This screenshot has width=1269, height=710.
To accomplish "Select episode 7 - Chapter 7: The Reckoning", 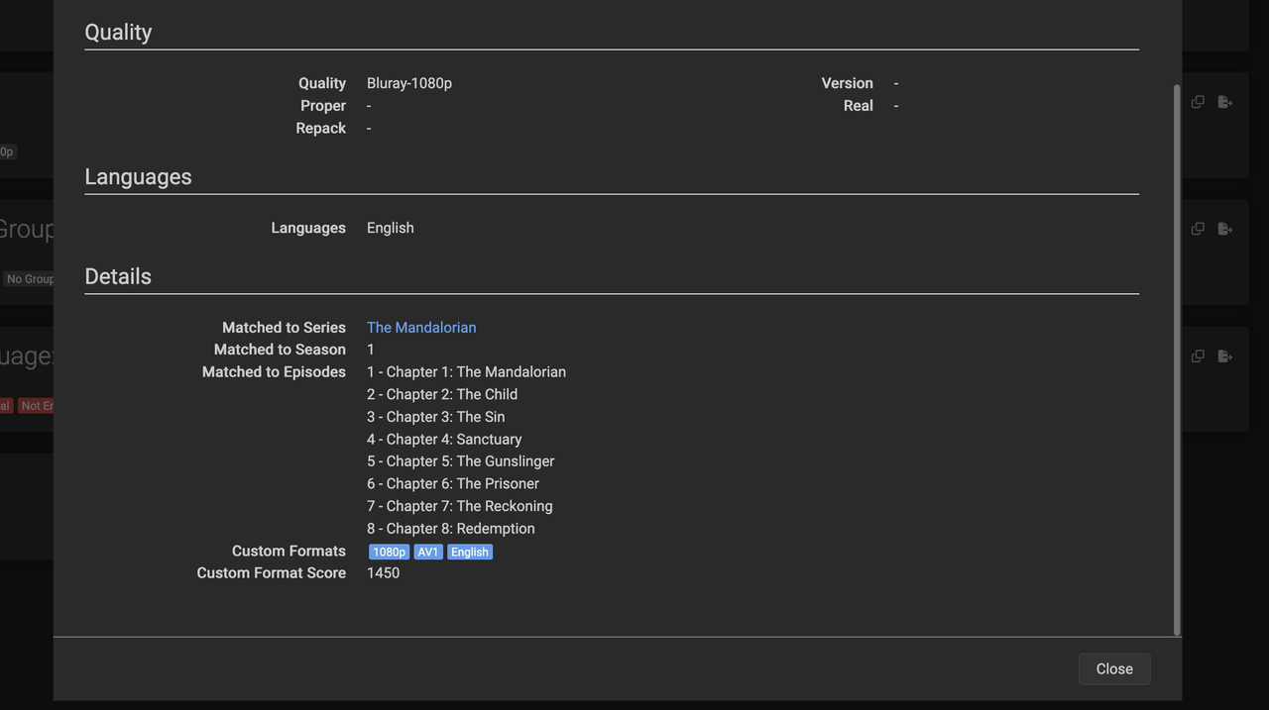I will 460,506.
